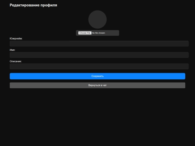Click the round avatar placeholder
Image resolution: width=195 pixels, height=146 pixels.
coord(97,19)
